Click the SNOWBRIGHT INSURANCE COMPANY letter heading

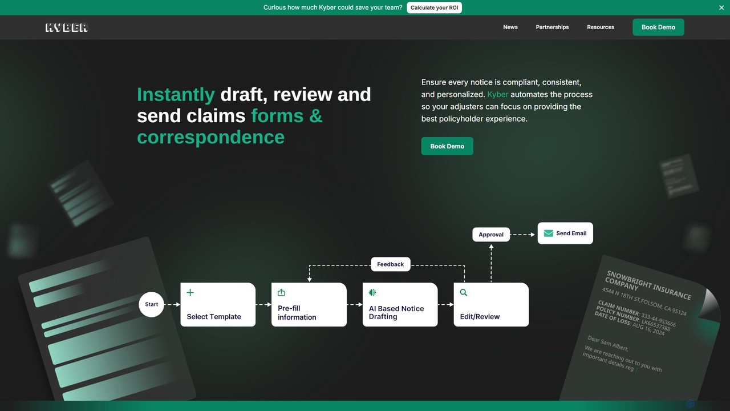[647, 285]
